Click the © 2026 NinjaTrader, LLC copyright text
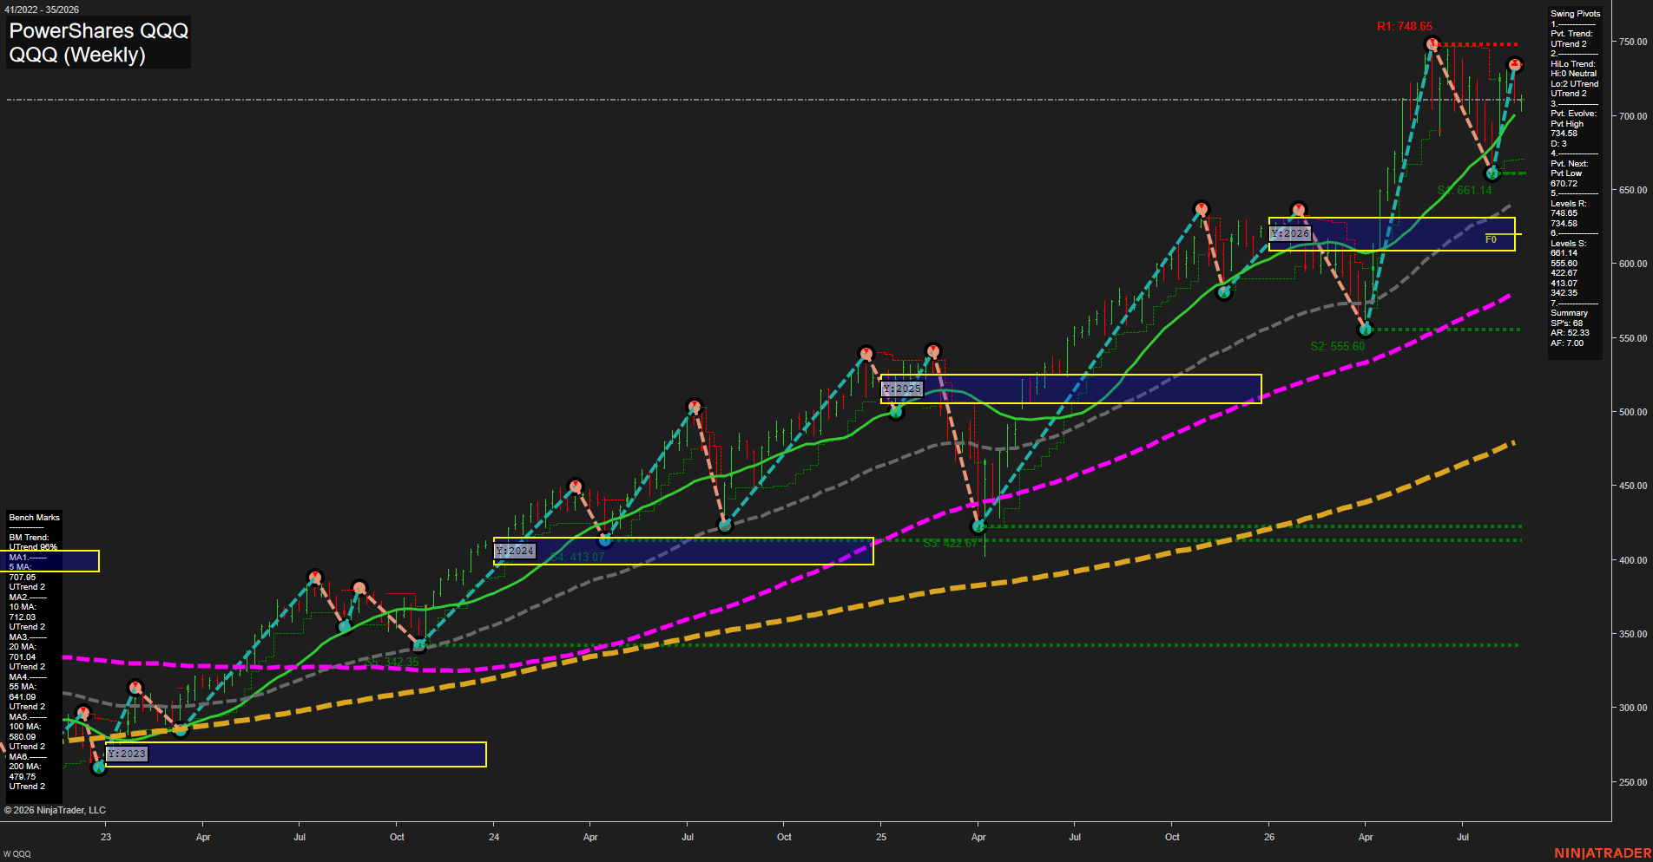The height and width of the screenshot is (862, 1653). click(55, 810)
